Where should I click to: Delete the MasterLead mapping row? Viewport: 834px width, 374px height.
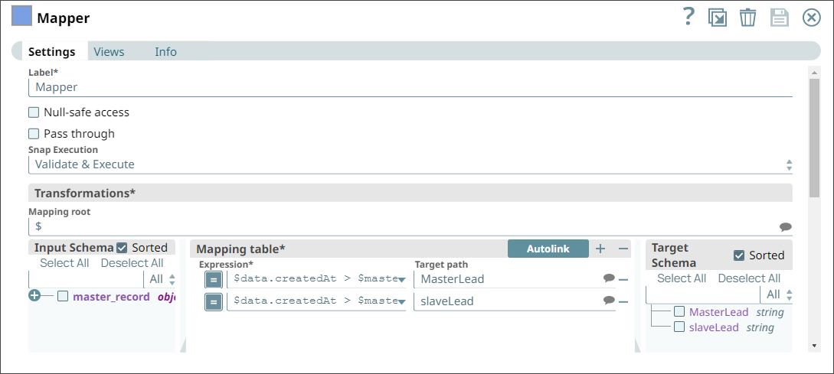pyautogui.click(x=624, y=279)
